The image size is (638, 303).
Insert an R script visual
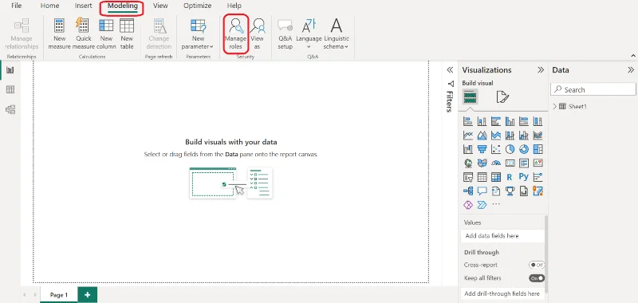pyautogui.click(x=510, y=177)
